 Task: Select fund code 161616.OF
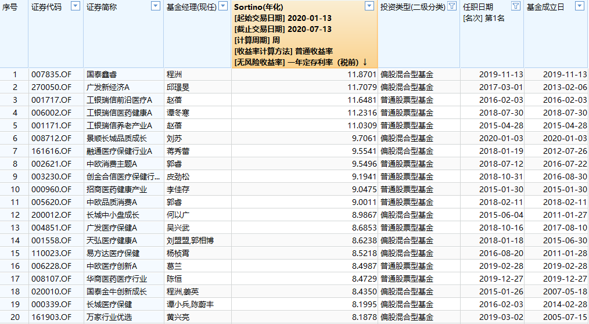(x=52, y=151)
